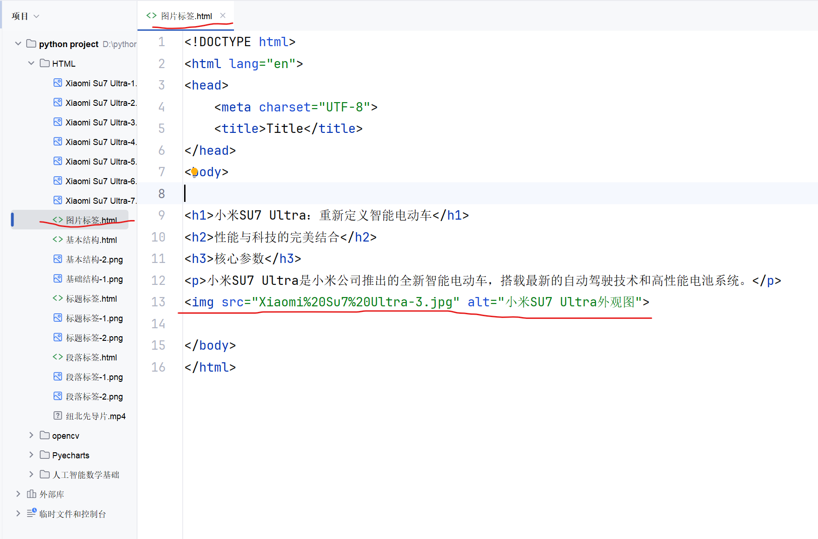Select 纽北先导片.mp4 file
This screenshot has width=818, height=539.
point(96,416)
